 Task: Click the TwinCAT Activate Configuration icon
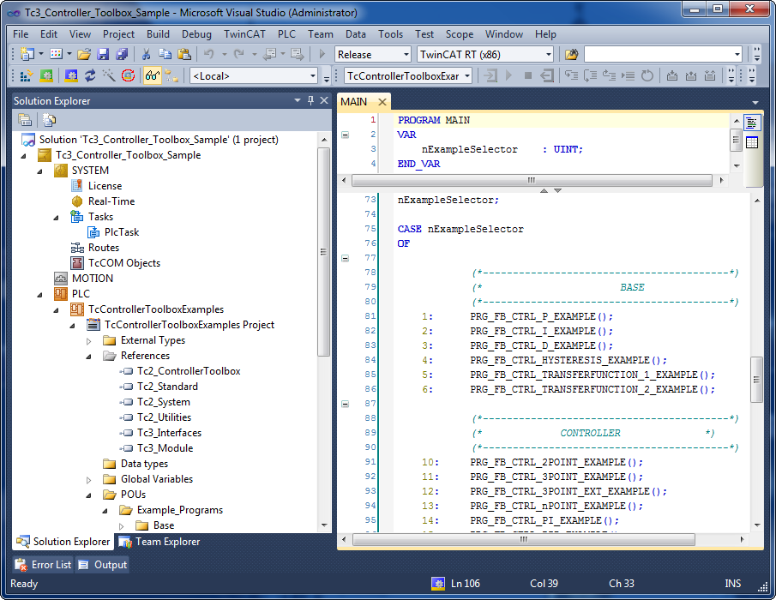26,75
